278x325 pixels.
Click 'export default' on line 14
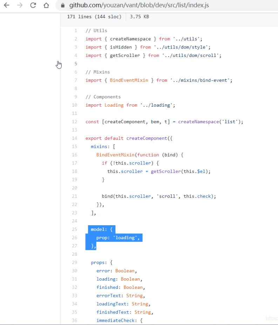pyautogui.click(x=104, y=138)
